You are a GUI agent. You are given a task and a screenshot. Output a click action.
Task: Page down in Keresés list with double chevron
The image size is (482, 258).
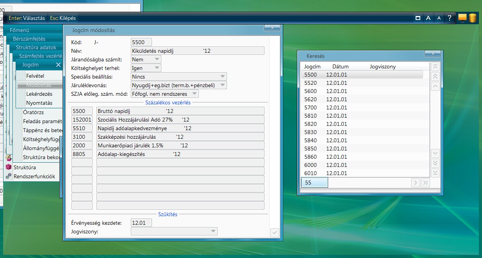[x=436, y=163]
